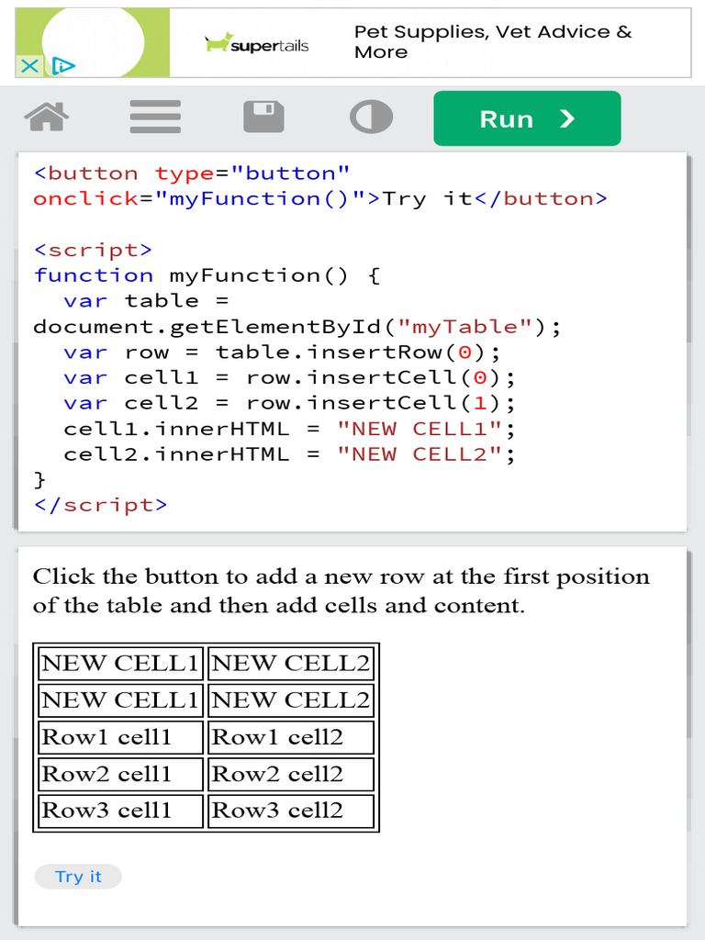Click the '<button type="button"' code line
The image size is (705, 940).
(x=192, y=173)
